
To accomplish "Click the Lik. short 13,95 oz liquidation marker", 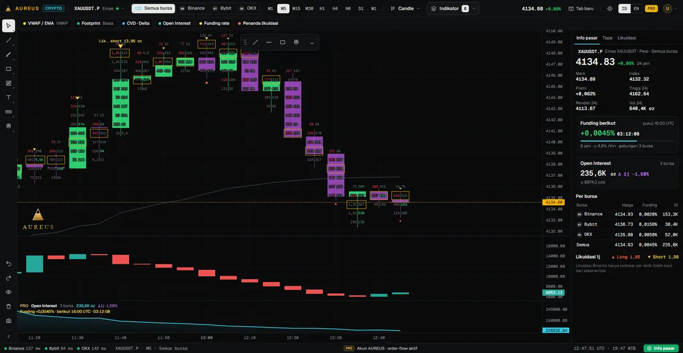I will 120,41.
